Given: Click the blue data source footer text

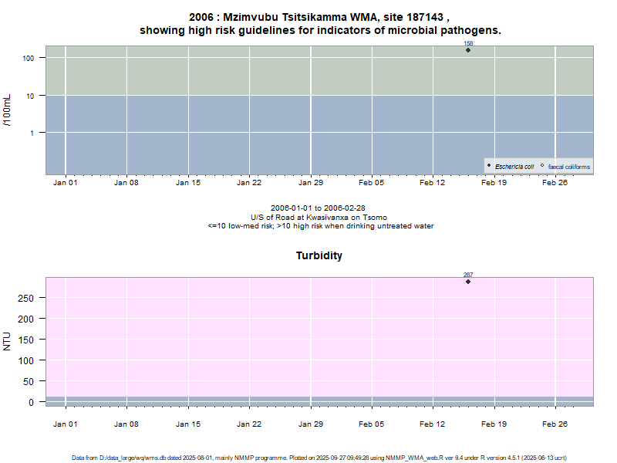Looking at the screenshot, I should click(x=319, y=458).
